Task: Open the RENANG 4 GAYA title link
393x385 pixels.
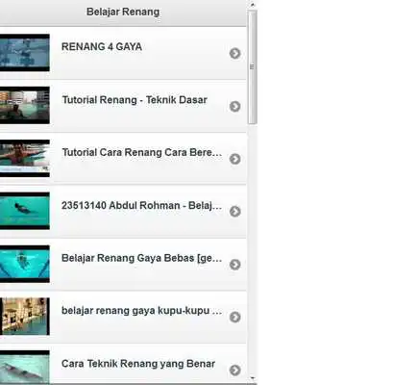Action: [x=102, y=47]
